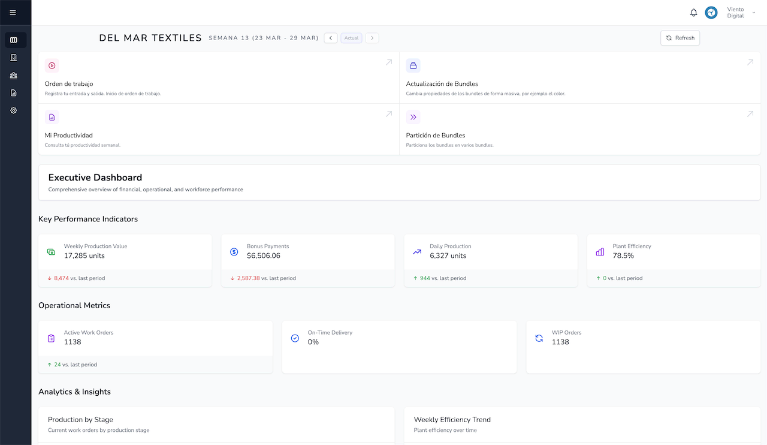Select the dashboard icon in sidebar

pyautogui.click(x=14, y=40)
